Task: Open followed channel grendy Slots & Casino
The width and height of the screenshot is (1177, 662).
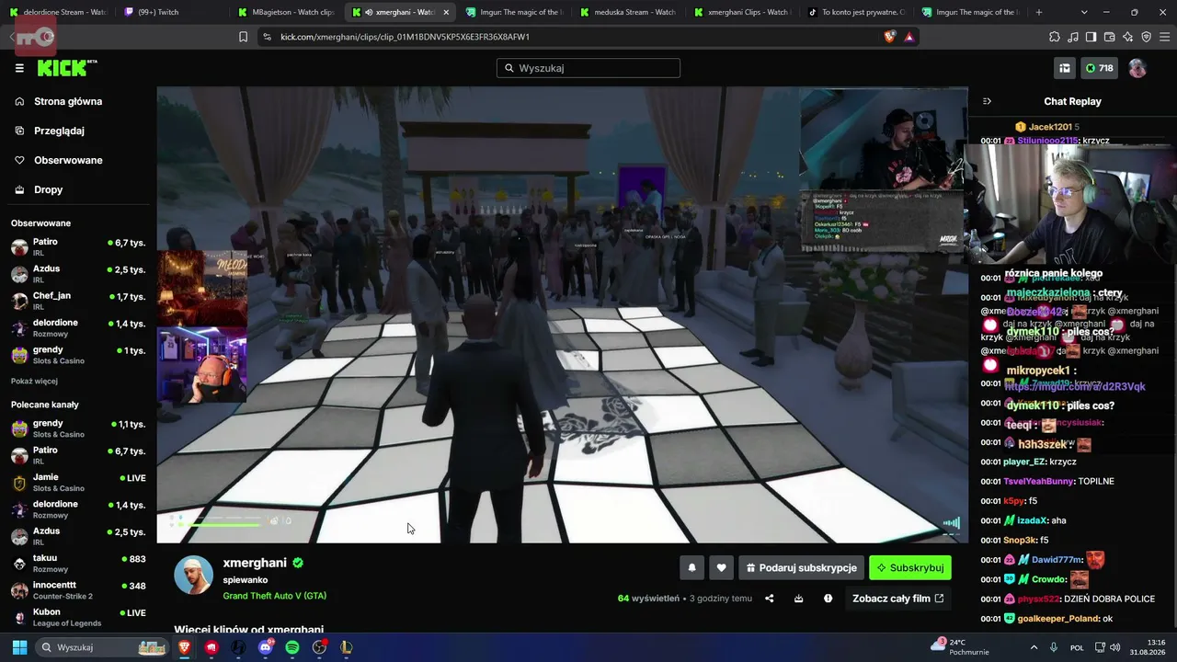Action: click(78, 355)
